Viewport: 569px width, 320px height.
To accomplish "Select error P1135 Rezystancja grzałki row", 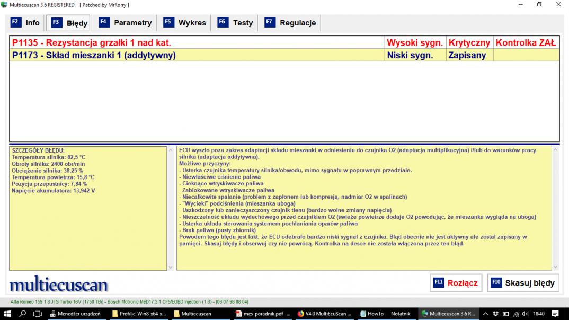I will (x=284, y=43).
